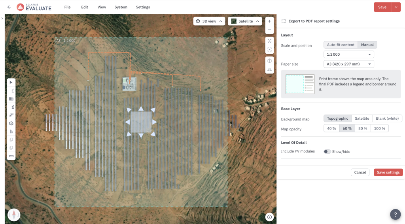405x224 pixels.
Task: Click the Save settings button
Action: pyautogui.click(x=388, y=172)
